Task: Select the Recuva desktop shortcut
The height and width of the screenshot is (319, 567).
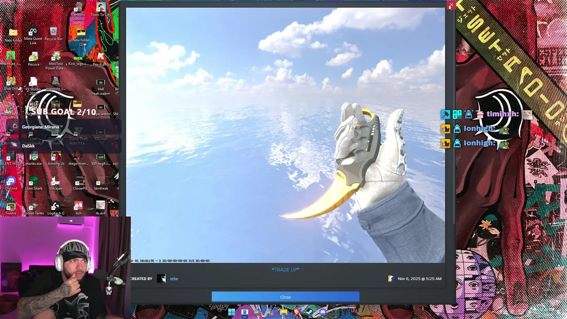Action: 33,59
